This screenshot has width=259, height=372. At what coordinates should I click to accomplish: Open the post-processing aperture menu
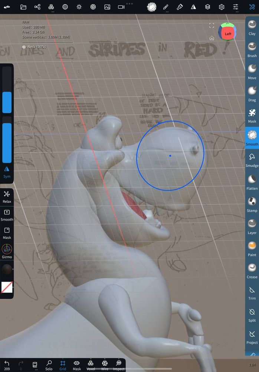click(93, 7)
